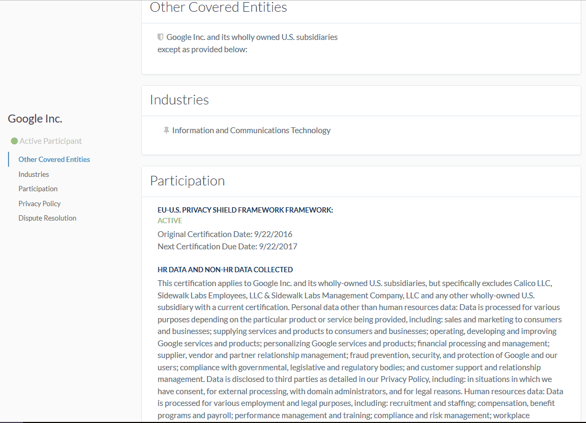Click the HR Data and Non-HR Data Collected heading

tap(225, 270)
